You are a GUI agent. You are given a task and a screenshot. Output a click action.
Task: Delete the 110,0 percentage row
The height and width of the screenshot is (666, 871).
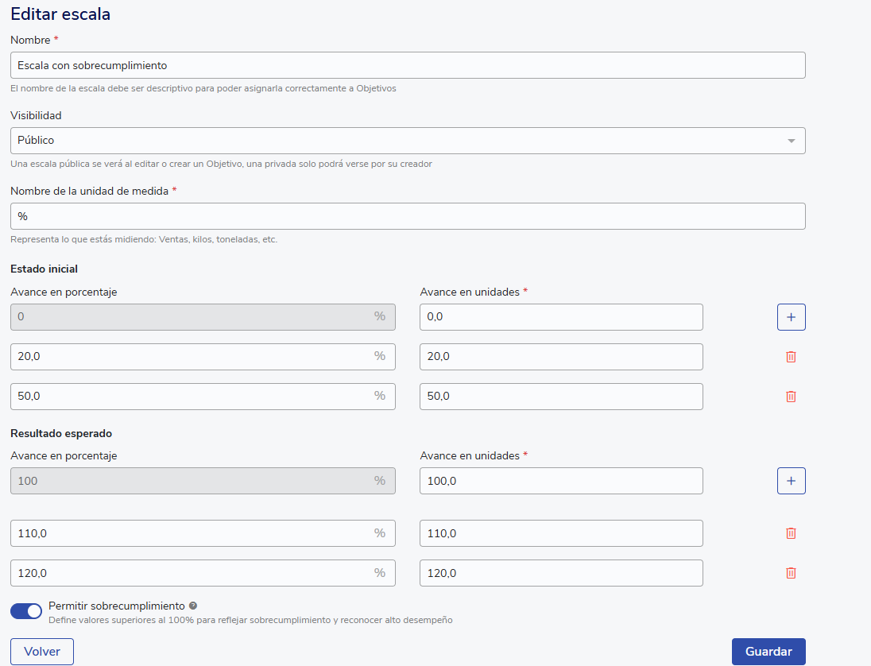791,533
